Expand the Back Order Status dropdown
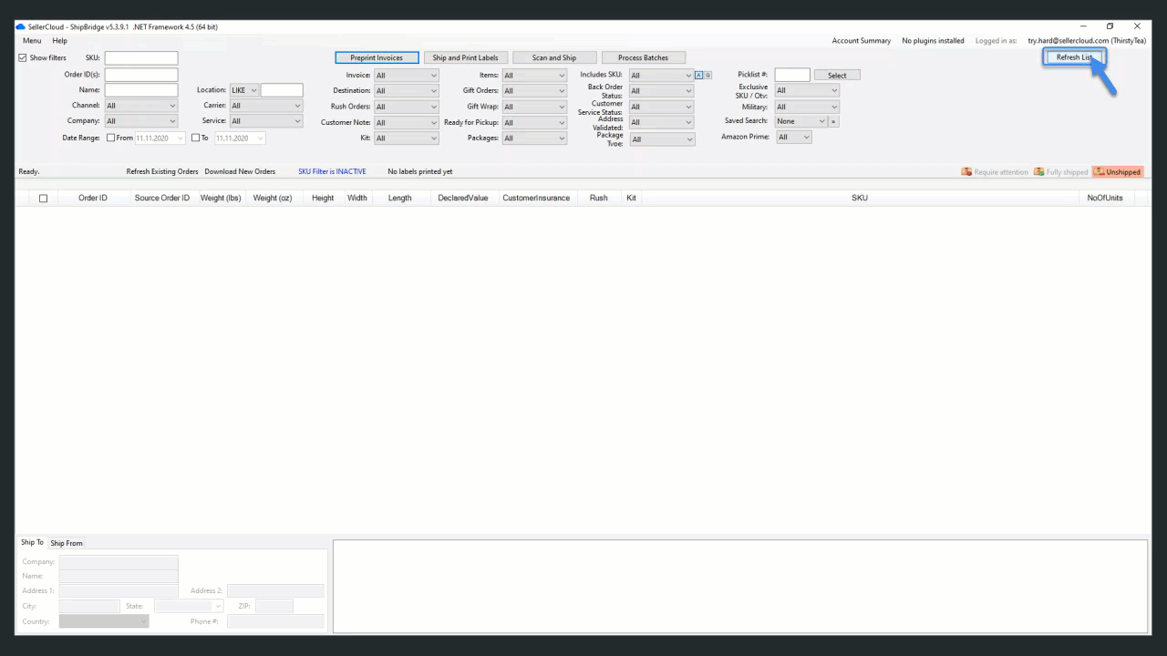Image resolution: width=1167 pixels, height=656 pixels. click(x=662, y=91)
